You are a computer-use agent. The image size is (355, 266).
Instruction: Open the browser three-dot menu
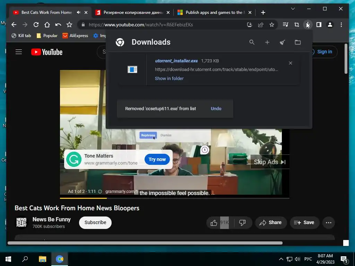(341, 25)
